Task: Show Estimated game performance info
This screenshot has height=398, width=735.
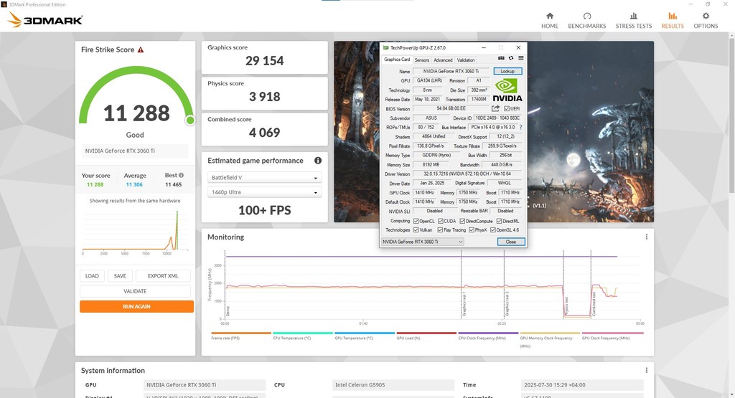Action: pyautogui.click(x=318, y=161)
